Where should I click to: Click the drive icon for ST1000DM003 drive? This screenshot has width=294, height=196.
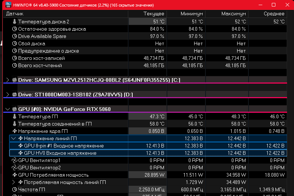click(x=15, y=95)
